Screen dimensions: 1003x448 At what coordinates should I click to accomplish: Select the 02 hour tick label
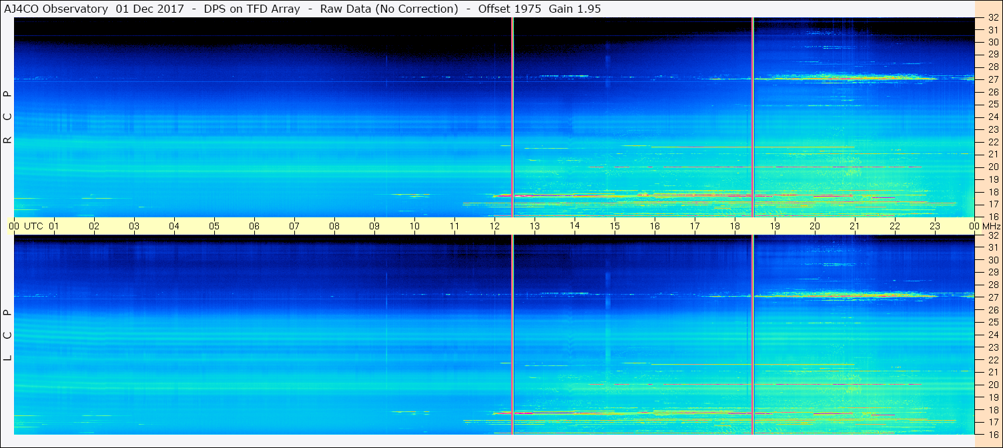[x=94, y=226]
